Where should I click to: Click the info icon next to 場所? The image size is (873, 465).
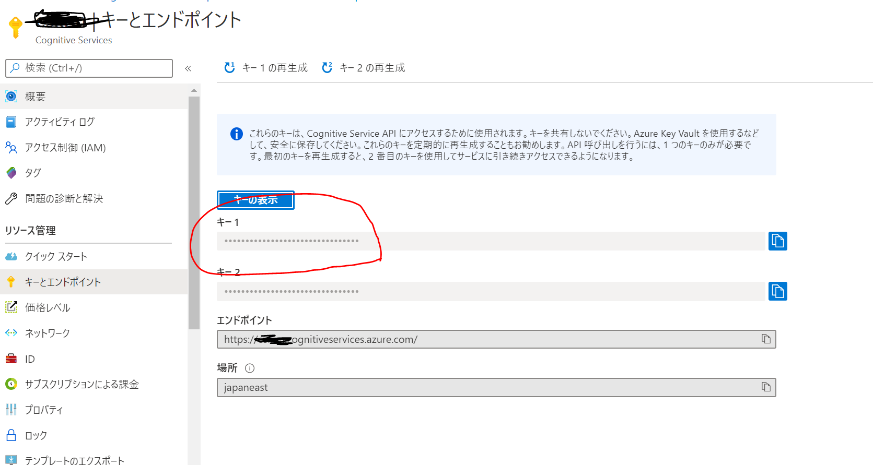click(x=250, y=368)
